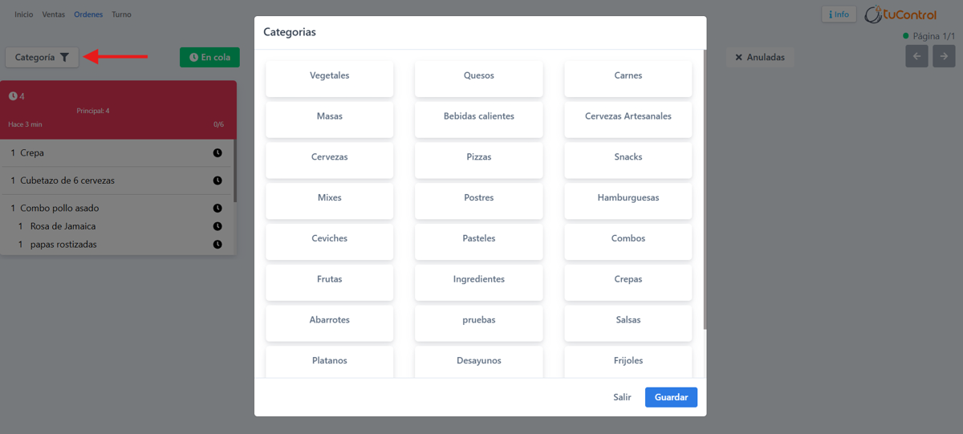Open the Info button

coord(839,14)
